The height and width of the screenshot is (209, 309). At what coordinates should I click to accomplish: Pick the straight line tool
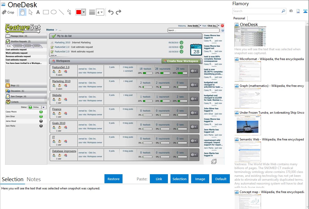click(x=61, y=12)
